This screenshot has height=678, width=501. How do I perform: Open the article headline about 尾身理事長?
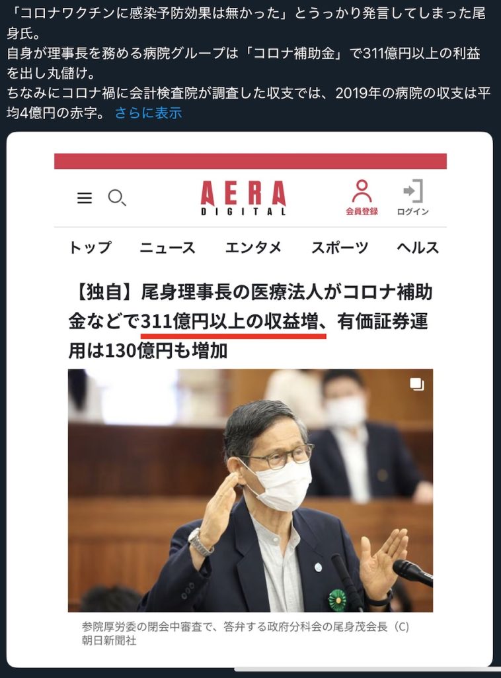251,322
